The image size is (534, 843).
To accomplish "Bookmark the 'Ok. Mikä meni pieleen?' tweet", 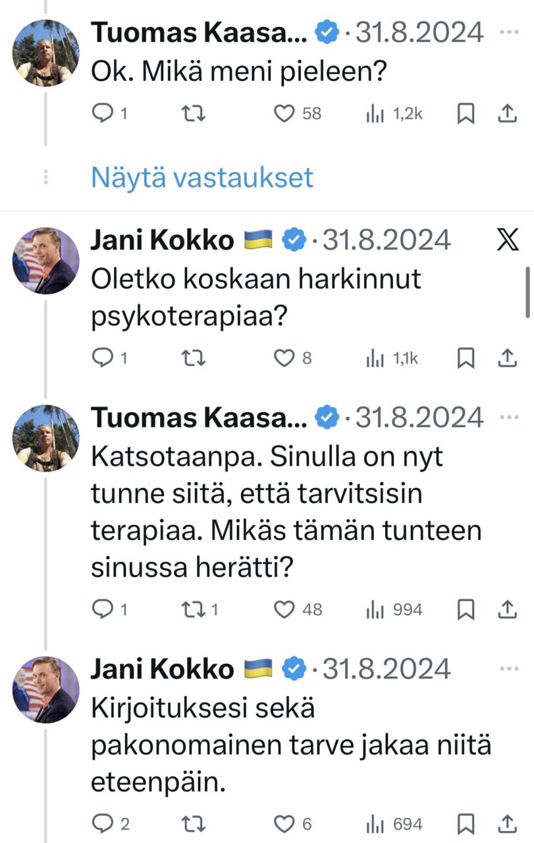I will pos(466,114).
